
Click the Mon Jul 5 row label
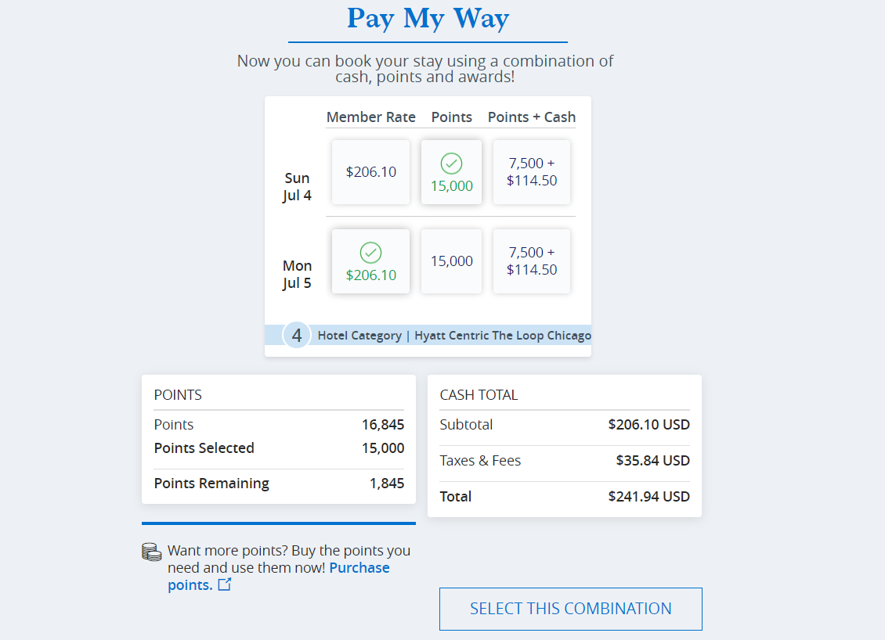click(298, 275)
